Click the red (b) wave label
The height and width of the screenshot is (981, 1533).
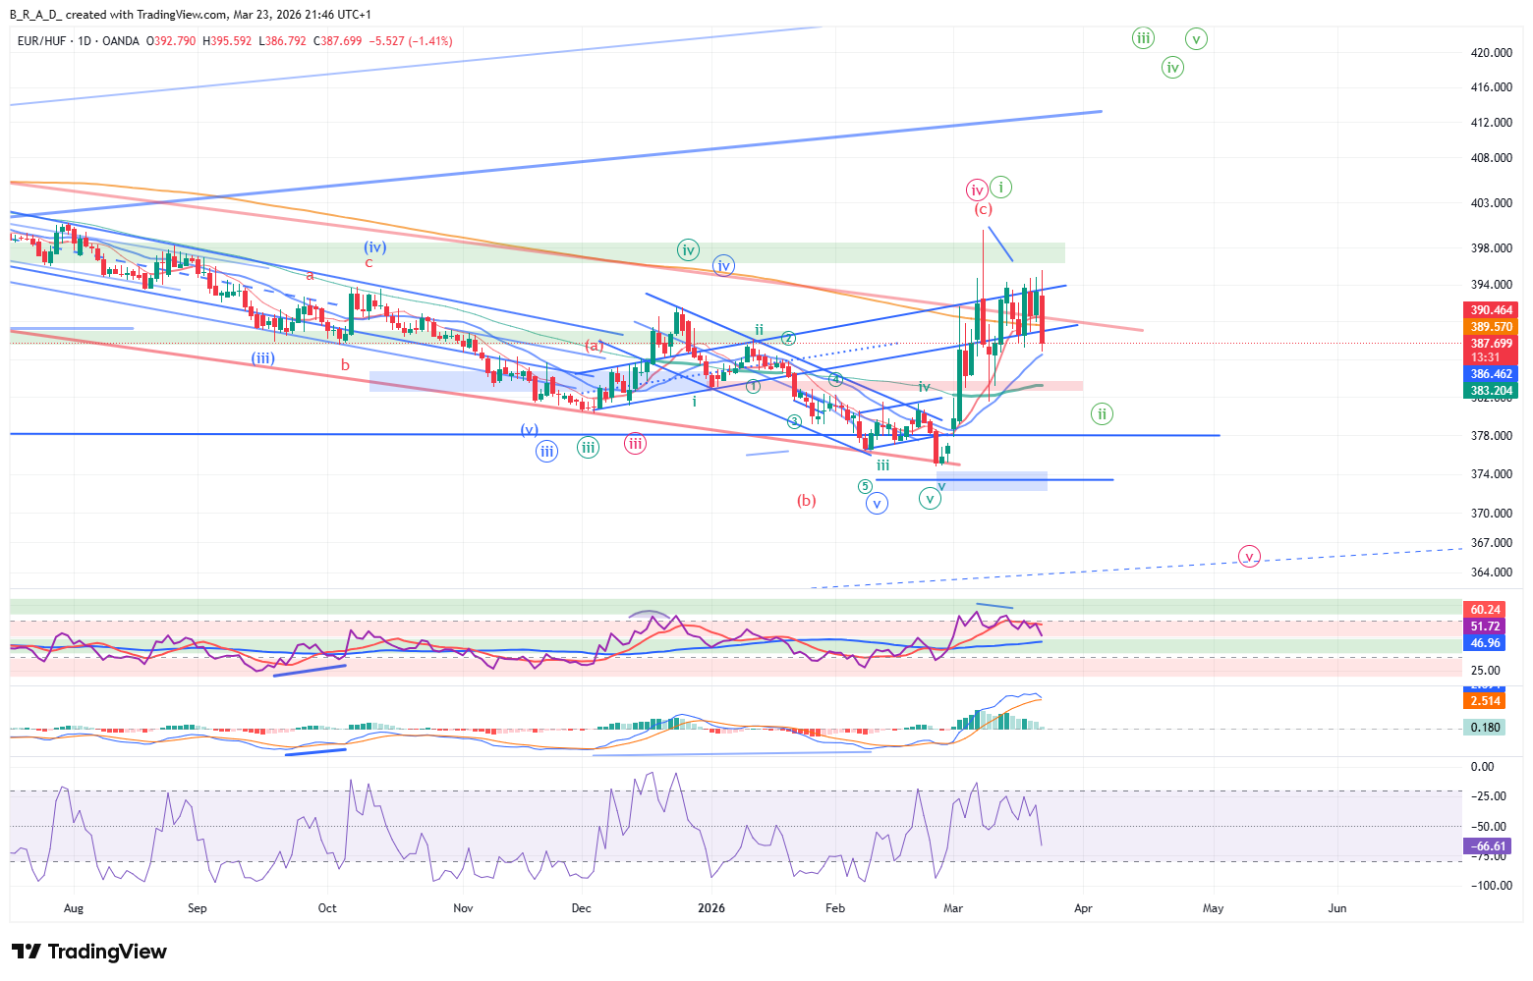click(806, 500)
